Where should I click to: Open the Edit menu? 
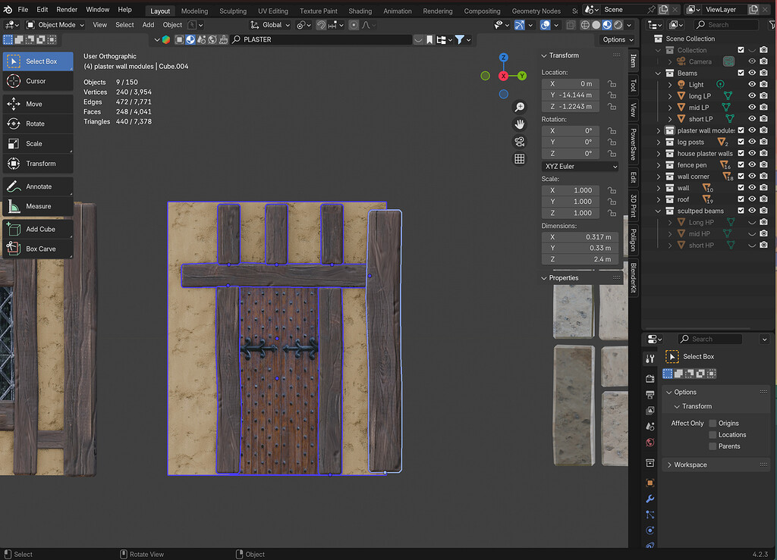click(x=42, y=10)
